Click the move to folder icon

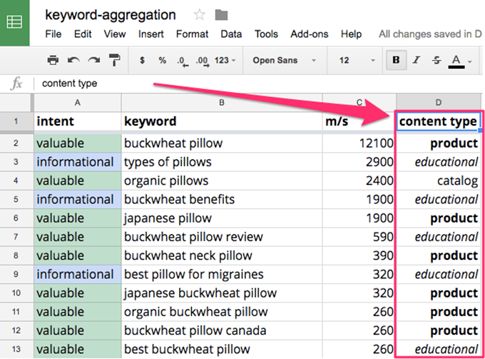tap(222, 15)
